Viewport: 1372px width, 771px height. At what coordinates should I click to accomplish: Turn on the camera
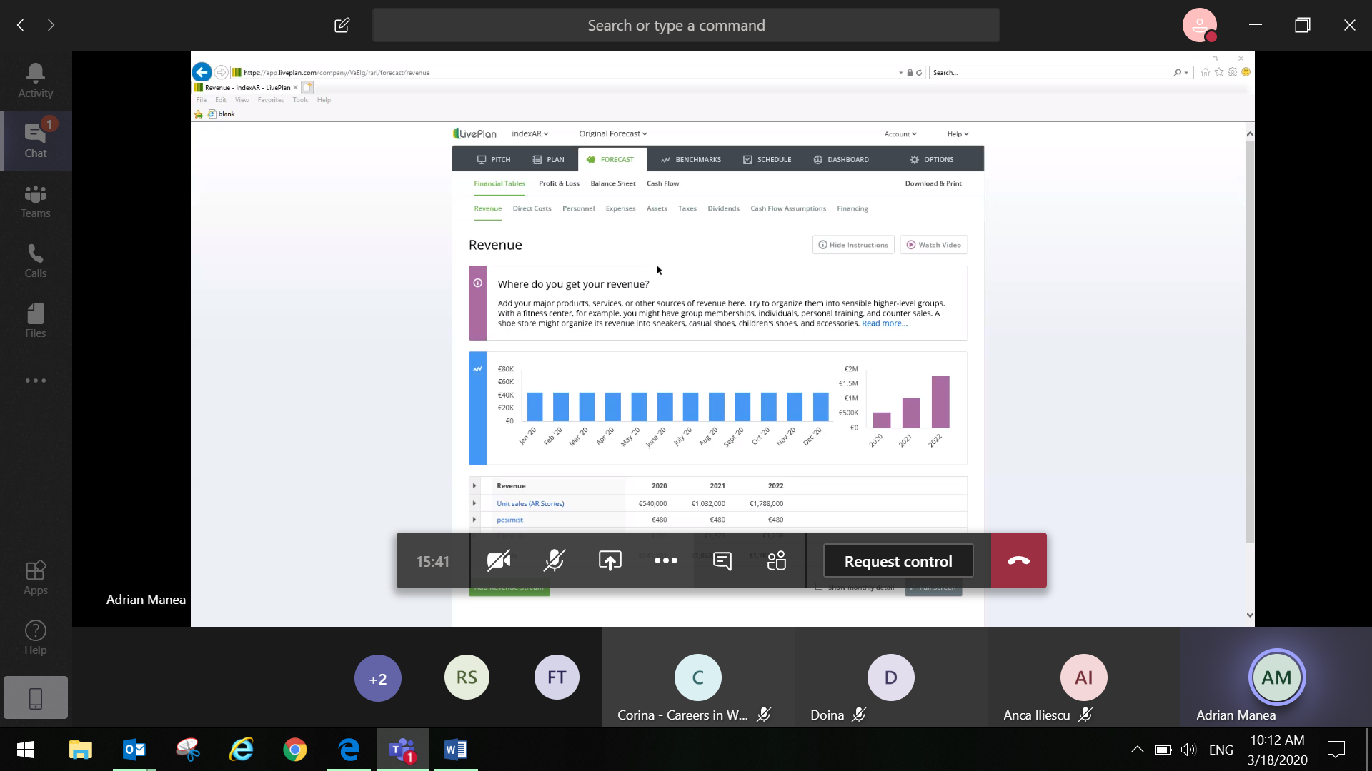pos(499,561)
